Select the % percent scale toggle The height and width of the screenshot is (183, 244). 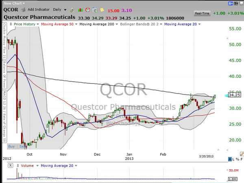[237, 159]
